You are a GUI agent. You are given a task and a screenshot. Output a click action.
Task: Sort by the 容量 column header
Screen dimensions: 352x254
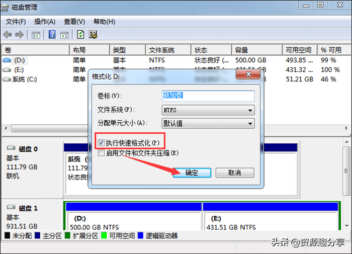257,50
